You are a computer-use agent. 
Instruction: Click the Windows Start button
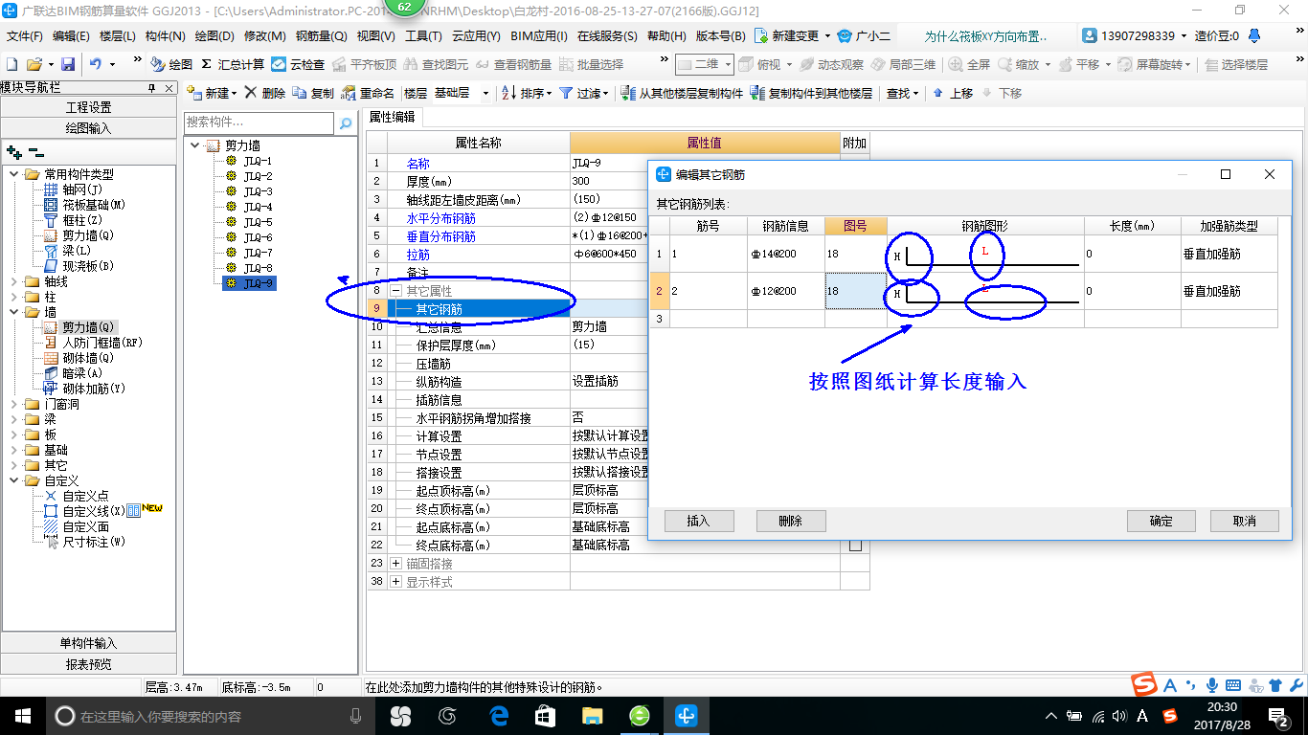click(x=22, y=715)
